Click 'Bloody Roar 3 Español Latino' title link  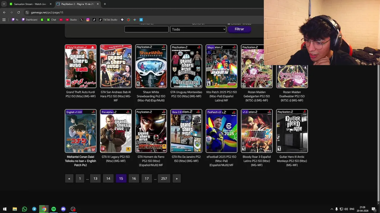coord(257,161)
